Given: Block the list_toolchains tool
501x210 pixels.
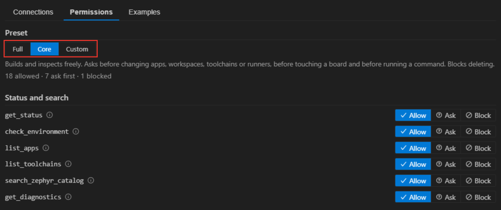Looking at the screenshot, I should (x=478, y=164).
